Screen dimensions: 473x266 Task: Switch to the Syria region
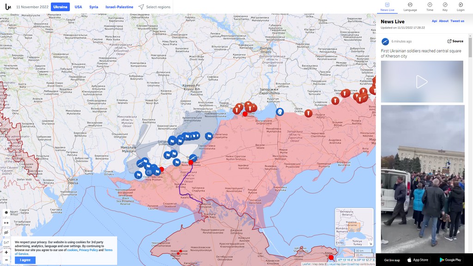click(93, 7)
